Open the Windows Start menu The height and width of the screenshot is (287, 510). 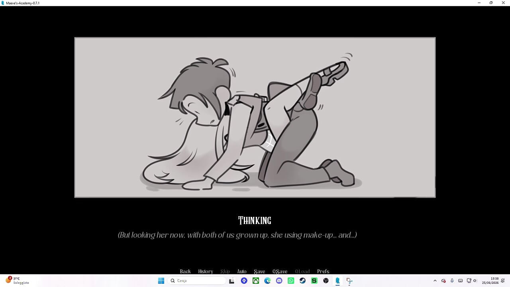pos(161,281)
